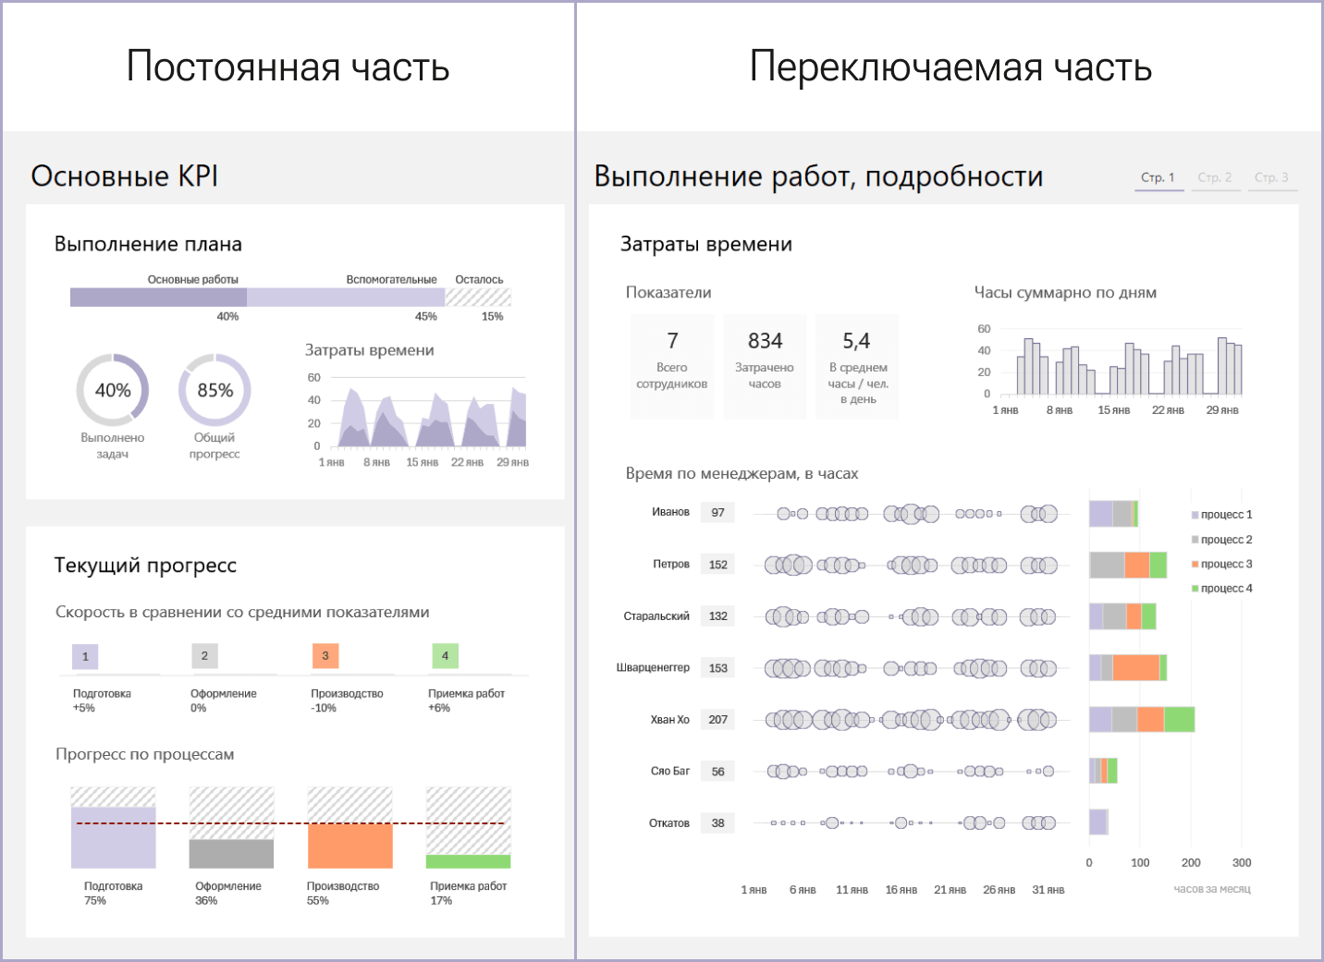1324x962 pixels.
Task: Click the процесс 3 legend entry
Action: 1221,564
